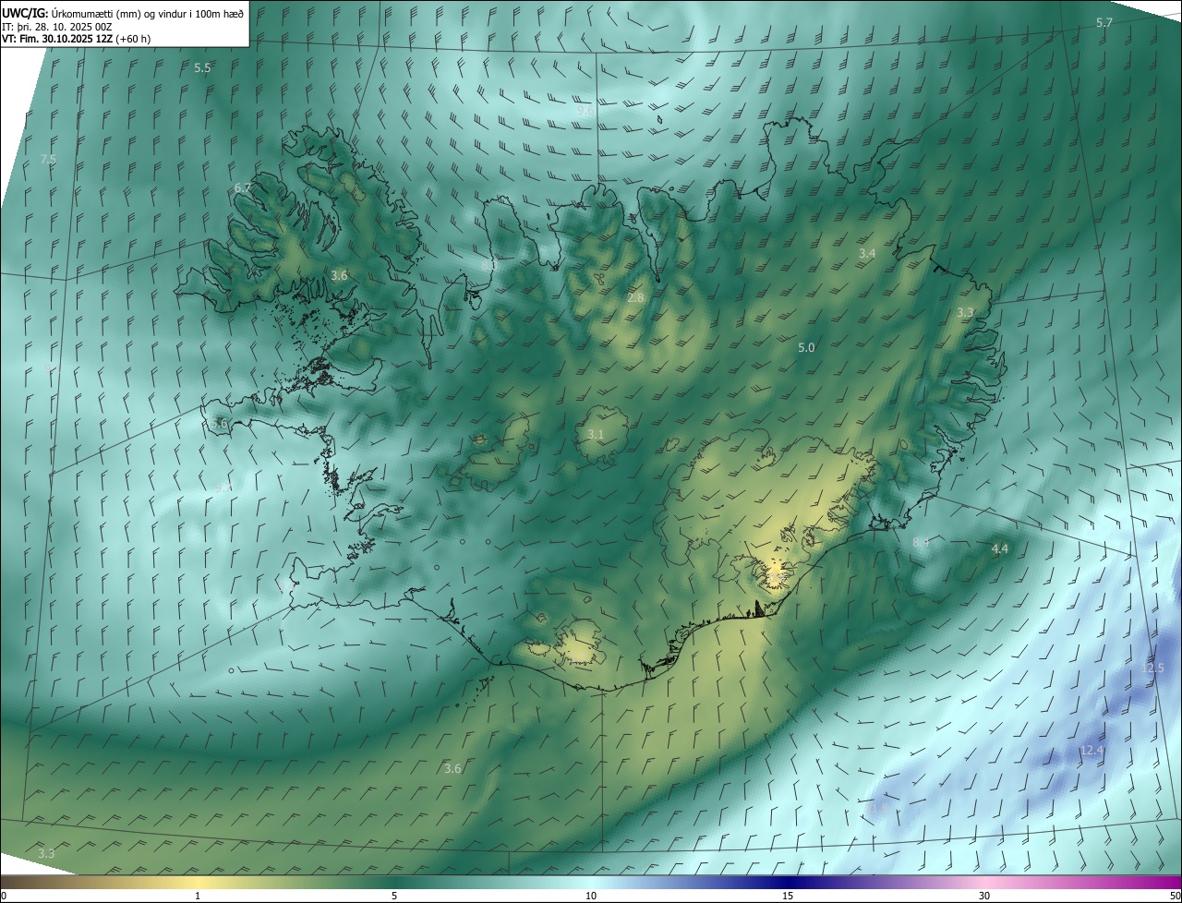Select the VT: Fim. 30.10.2025 12Z line
The width and height of the screenshot is (1182, 903).
pyautogui.click(x=77, y=39)
